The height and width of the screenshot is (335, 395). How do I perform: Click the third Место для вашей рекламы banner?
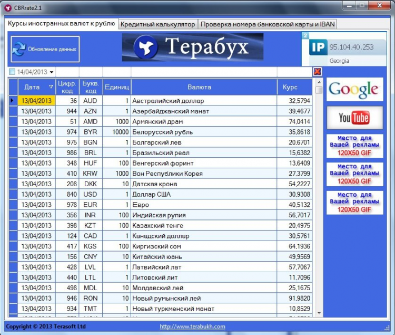(x=354, y=203)
